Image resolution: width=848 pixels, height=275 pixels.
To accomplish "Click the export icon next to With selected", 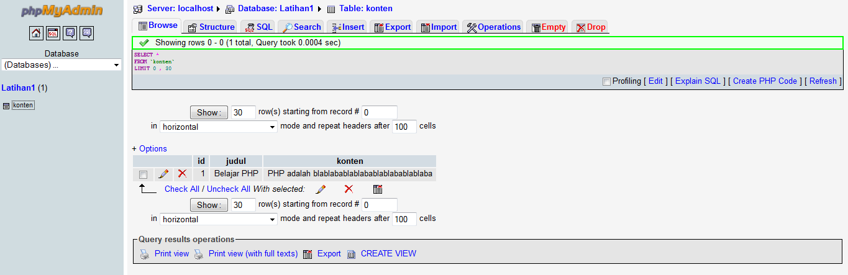I will pyautogui.click(x=378, y=189).
